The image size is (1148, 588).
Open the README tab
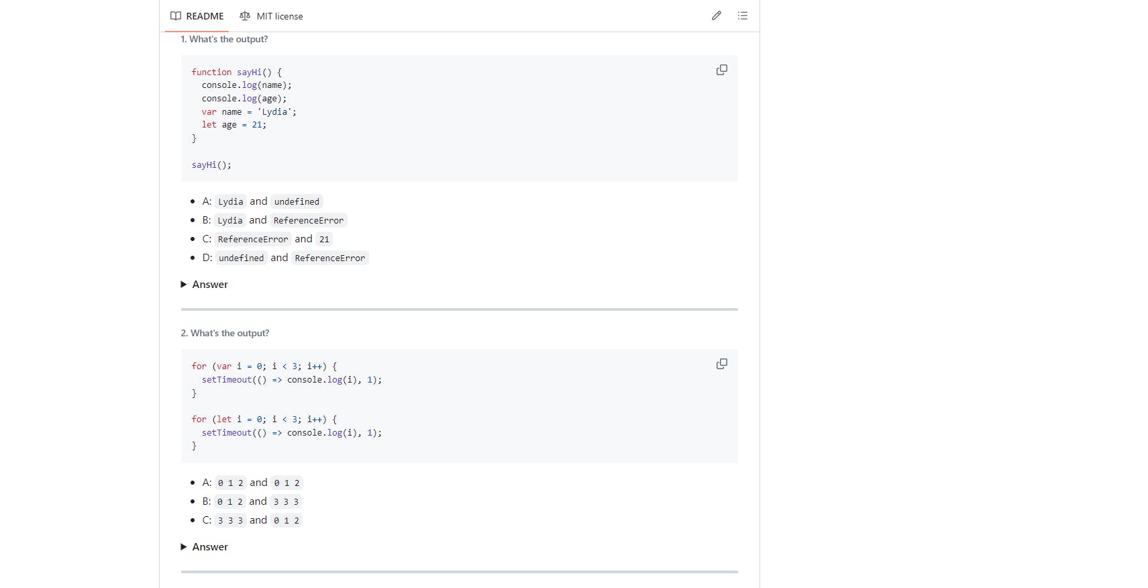(x=197, y=16)
